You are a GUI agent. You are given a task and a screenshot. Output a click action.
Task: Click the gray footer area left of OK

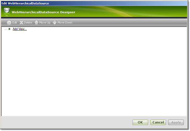tap(67, 122)
